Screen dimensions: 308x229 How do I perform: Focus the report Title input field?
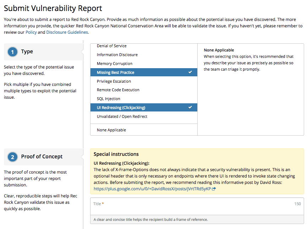[192, 204]
